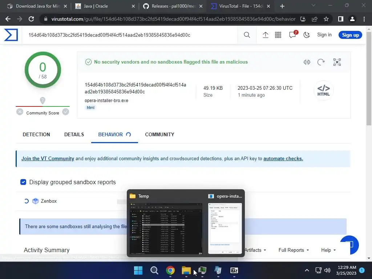Toggle dark mode moon icon
Viewport: 372px width, 279px height.
[x=307, y=35]
